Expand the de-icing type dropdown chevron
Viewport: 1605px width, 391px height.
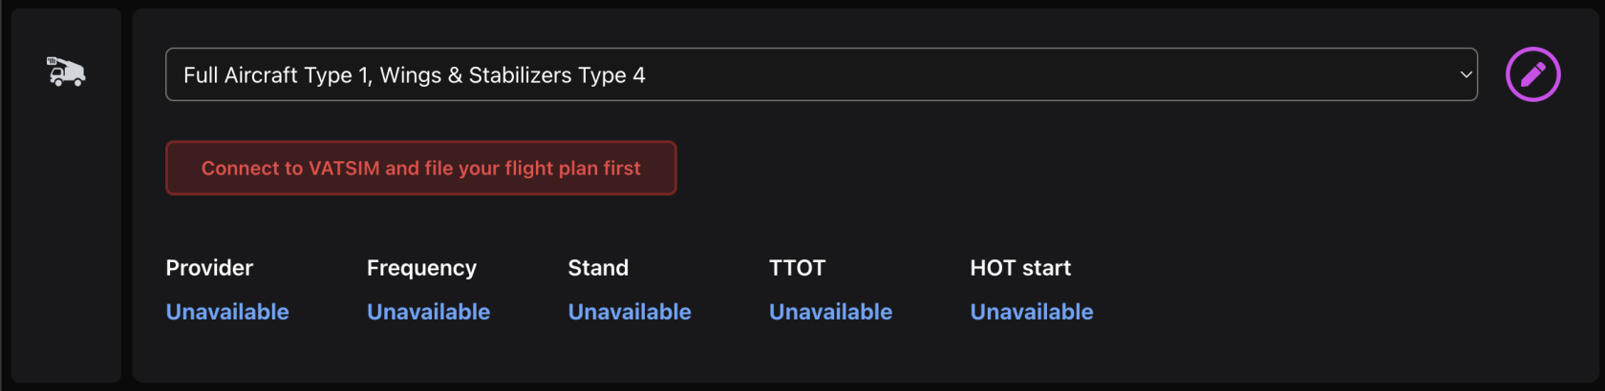(1466, 74)
